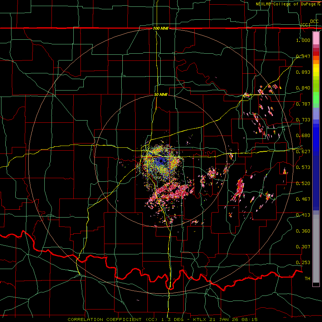Click the 0.947 scale value
The width and height of the screenshot is (322, 322).
coord(303,56)
